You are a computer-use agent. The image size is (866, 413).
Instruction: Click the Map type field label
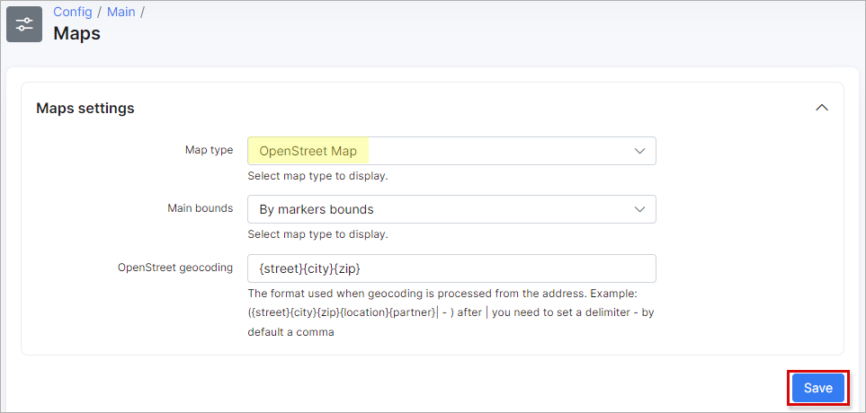(209, 150)
